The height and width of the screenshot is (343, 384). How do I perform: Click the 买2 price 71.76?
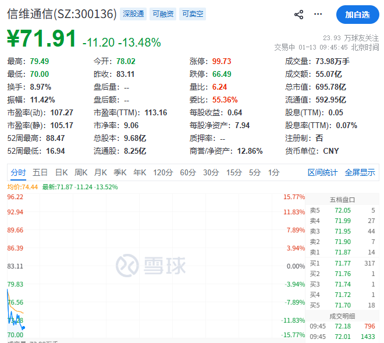tap(343, 274)
